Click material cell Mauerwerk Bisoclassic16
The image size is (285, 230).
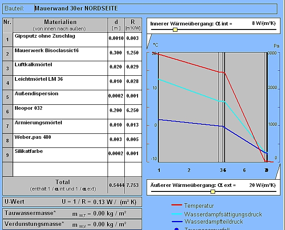(x=60, y=54)
